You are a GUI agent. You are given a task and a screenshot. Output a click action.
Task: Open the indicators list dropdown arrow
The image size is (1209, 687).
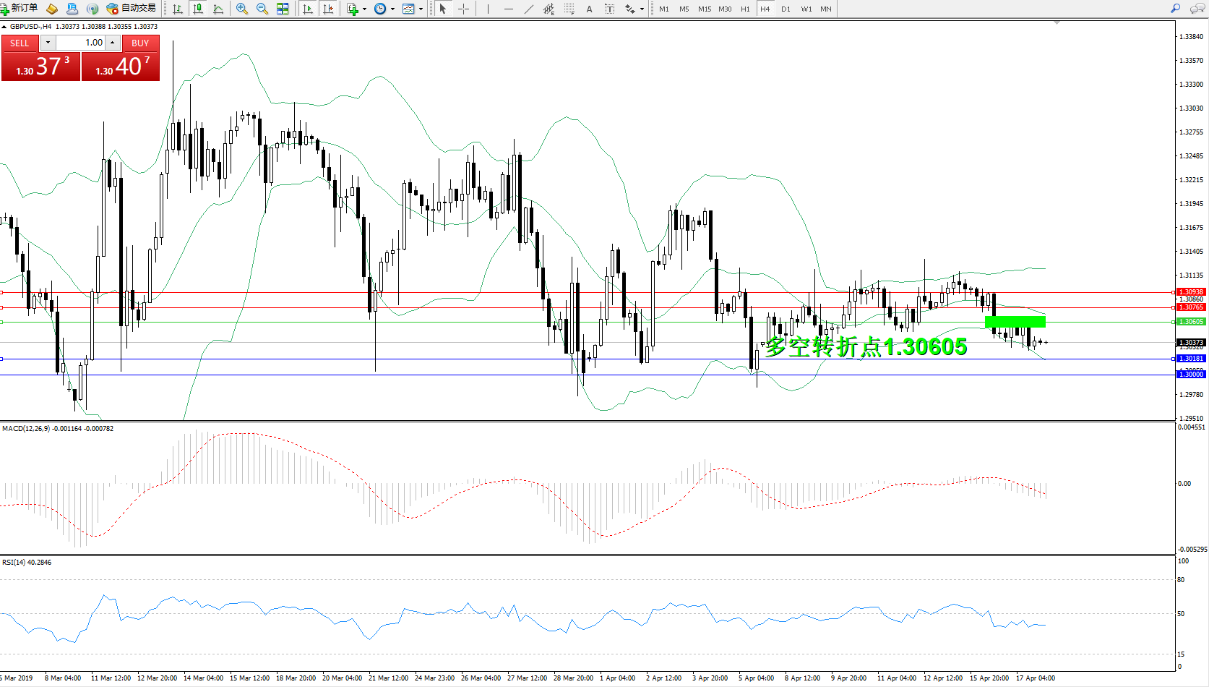coord(364,9)
